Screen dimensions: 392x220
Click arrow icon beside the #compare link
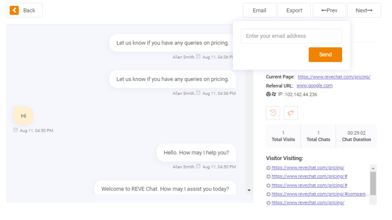pyautogui.click(x=268, y=194)
